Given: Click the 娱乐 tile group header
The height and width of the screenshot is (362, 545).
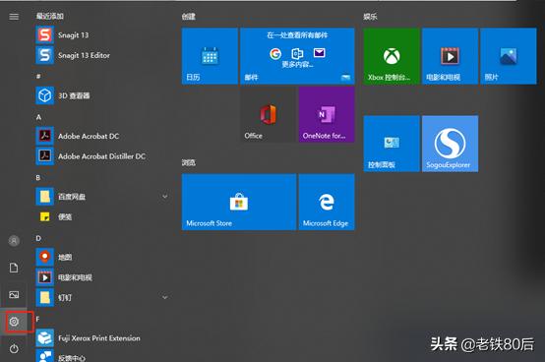Looking at the screenshot, I should (370, 17).
